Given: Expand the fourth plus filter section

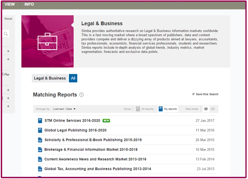Looking at the screenshot, I should pos(8,90).
